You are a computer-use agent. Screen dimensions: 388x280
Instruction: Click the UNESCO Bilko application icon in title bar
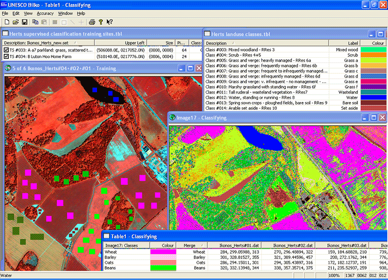(x=4, y=5)
